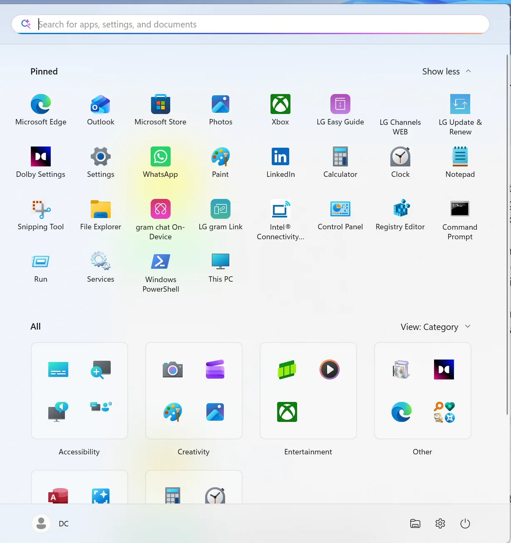This screenshot has height=543, width=511.
Task: Launch the pinned Outlook app
Action: click(x=101, y=111)
